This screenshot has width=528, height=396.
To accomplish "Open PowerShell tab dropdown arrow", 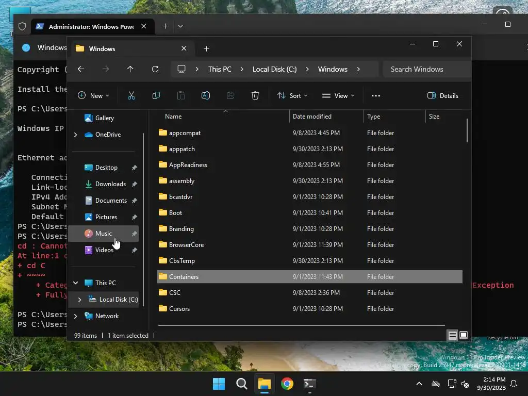I will (180, 26).
